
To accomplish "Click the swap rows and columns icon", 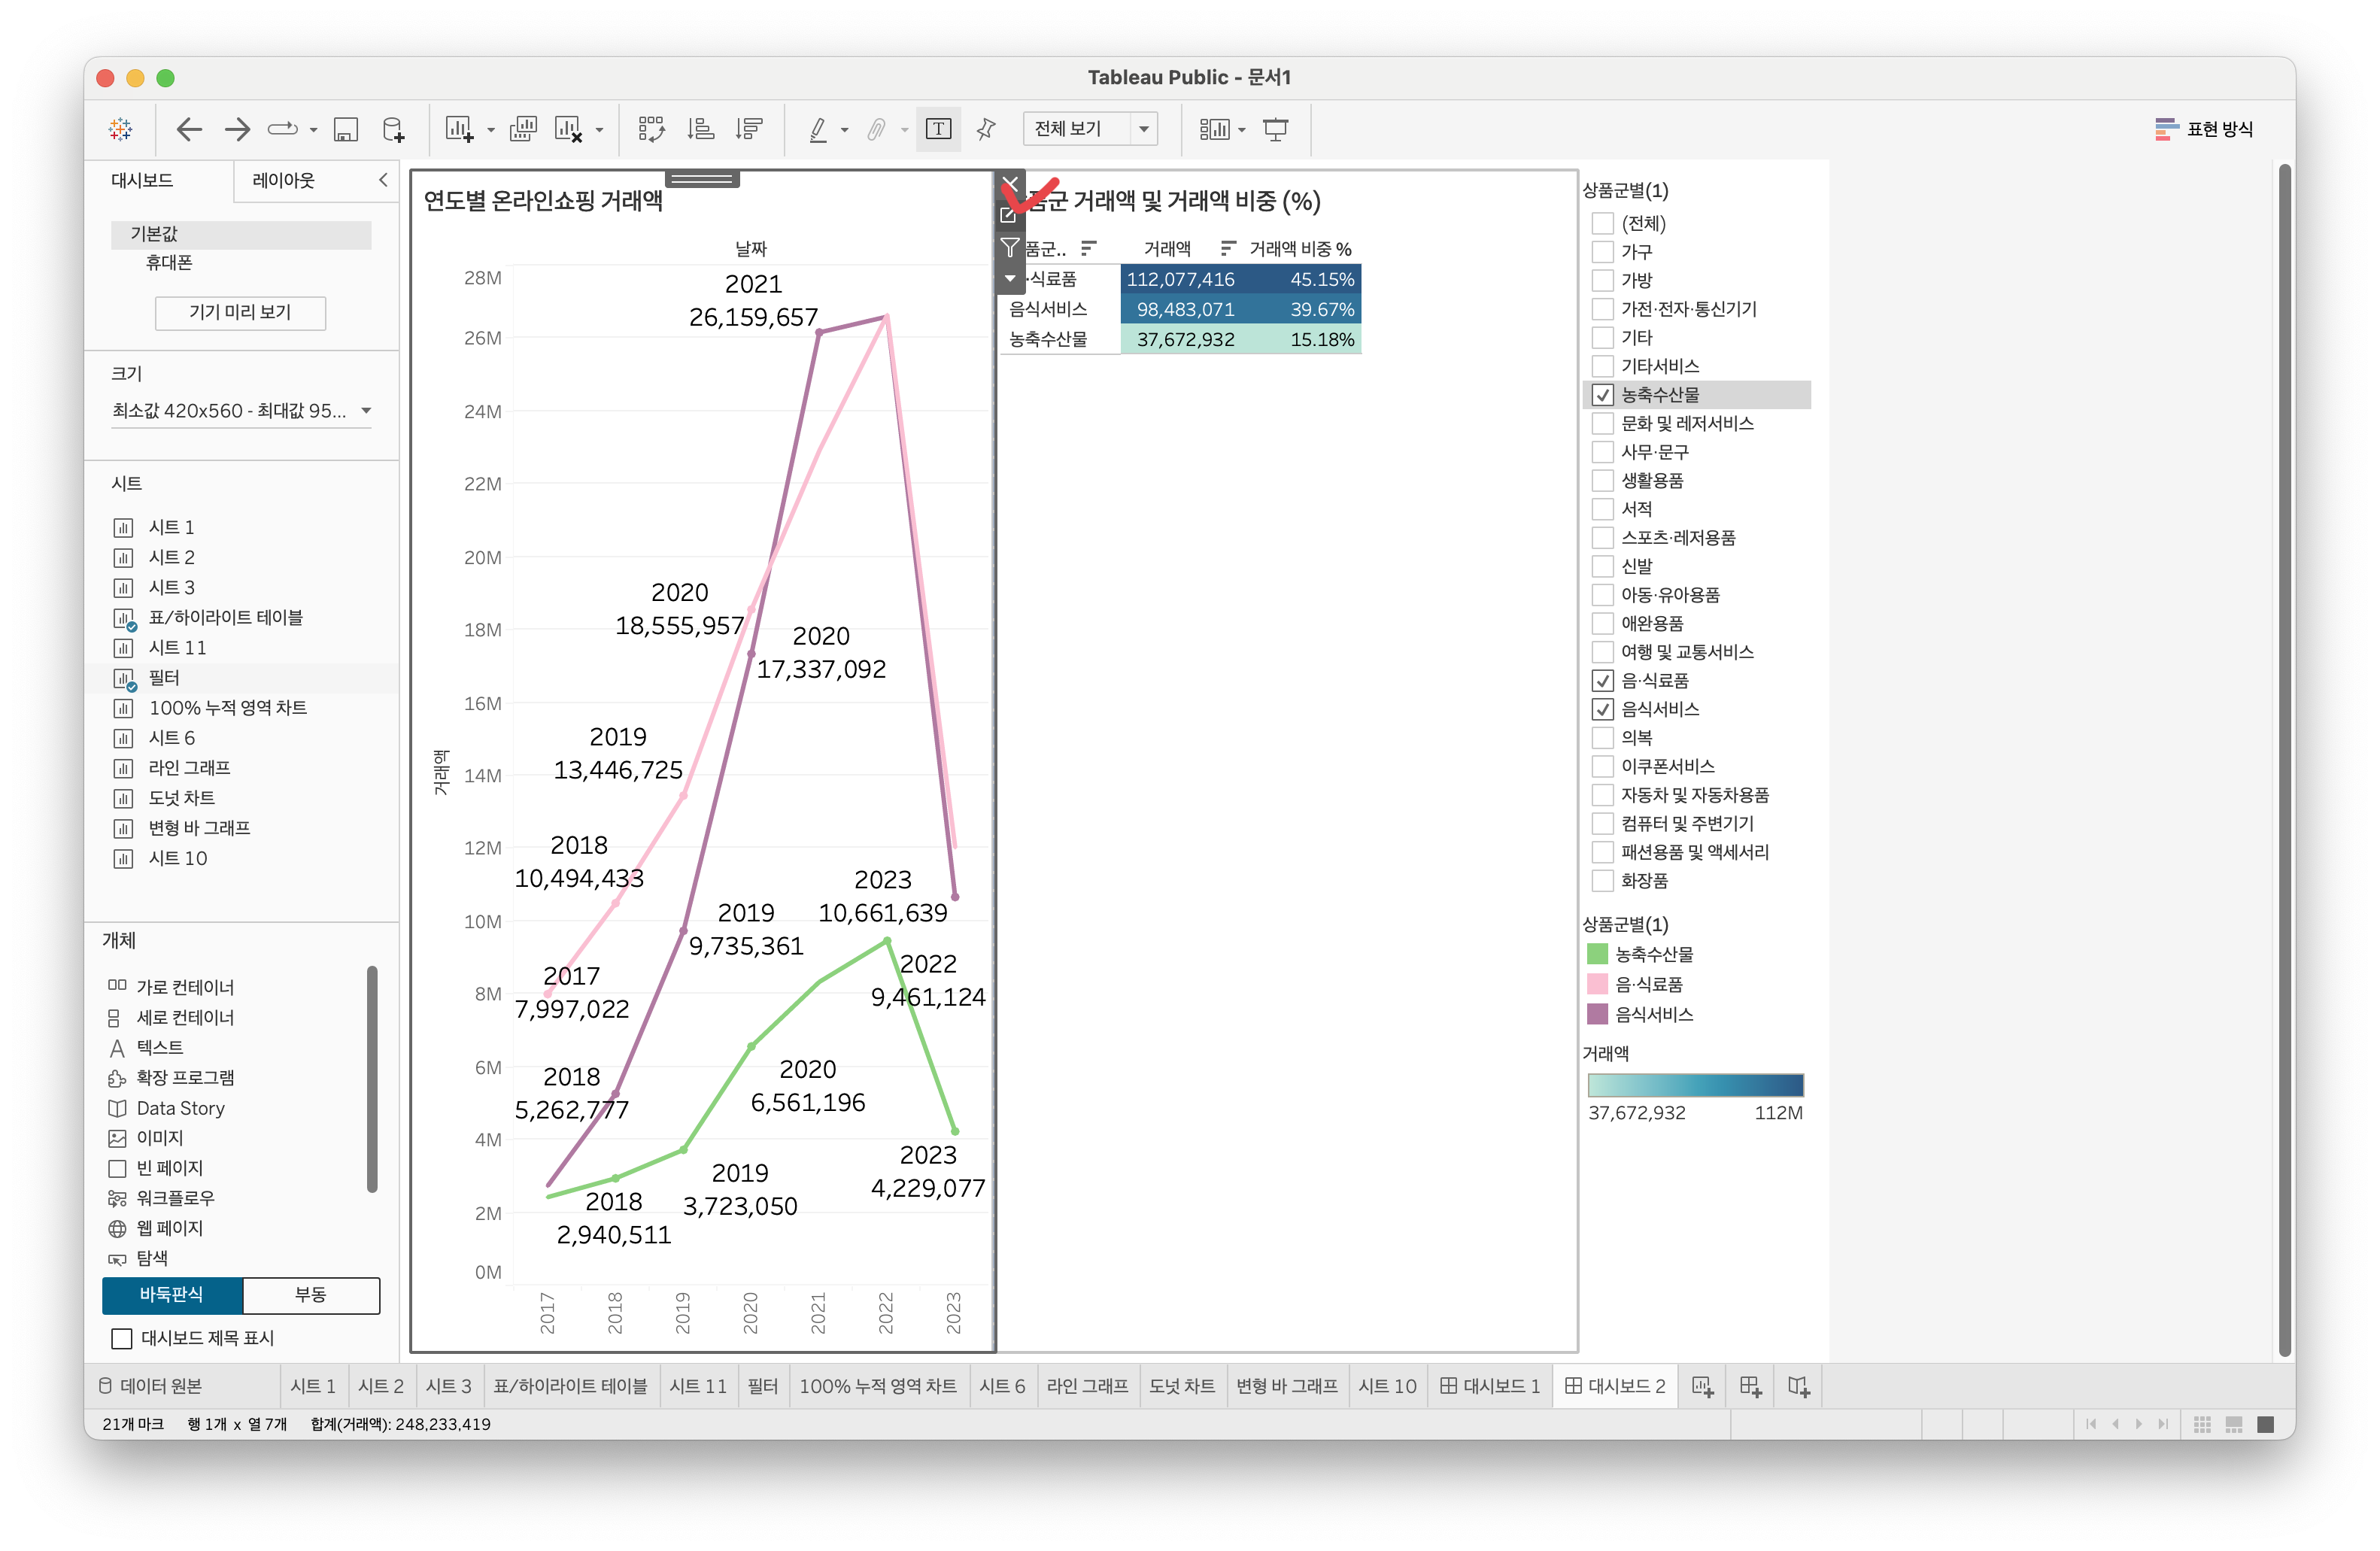I will coord(651,129).
